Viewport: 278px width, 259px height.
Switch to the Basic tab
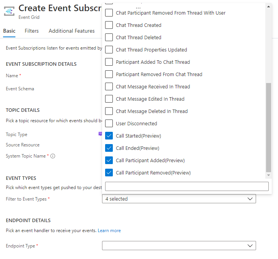coord(9,31)
